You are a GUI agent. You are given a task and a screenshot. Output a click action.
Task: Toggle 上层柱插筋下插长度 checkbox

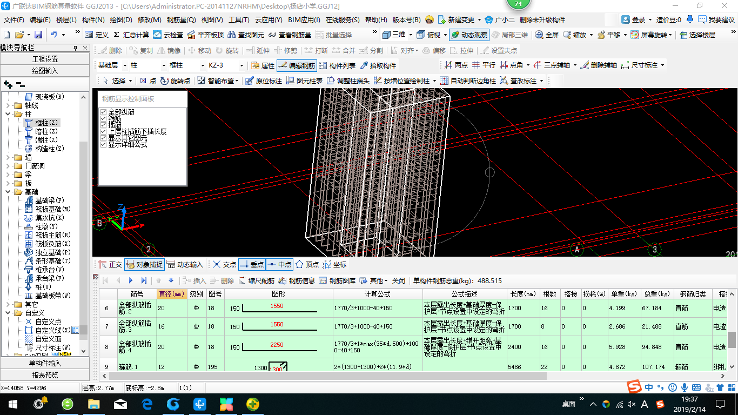(103, 132)
